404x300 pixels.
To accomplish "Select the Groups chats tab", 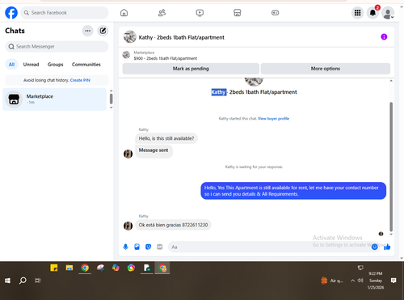I will (55, 65).
